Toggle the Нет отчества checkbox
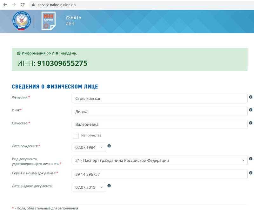The width and height of the screenshot is (254, 210). click(76, 136)
